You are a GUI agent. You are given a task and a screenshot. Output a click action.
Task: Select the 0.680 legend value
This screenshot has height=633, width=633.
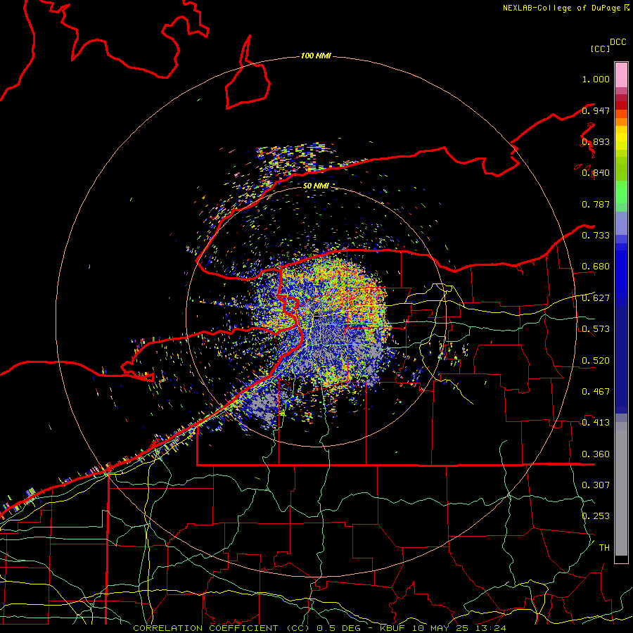[x=596, y=267]
